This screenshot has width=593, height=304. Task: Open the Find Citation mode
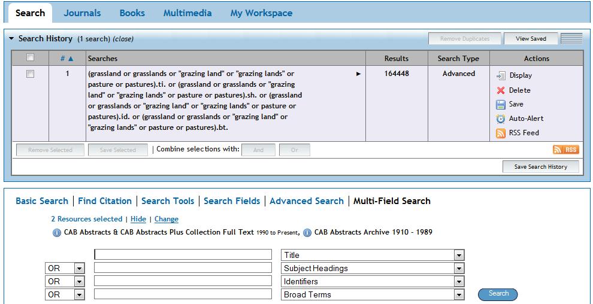(x=105, y=201)
